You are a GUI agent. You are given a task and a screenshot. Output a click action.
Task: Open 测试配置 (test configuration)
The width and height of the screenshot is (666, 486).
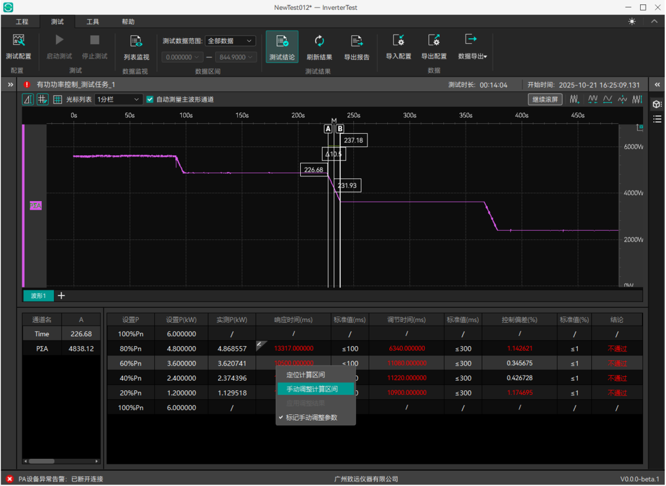pos(18,46)
